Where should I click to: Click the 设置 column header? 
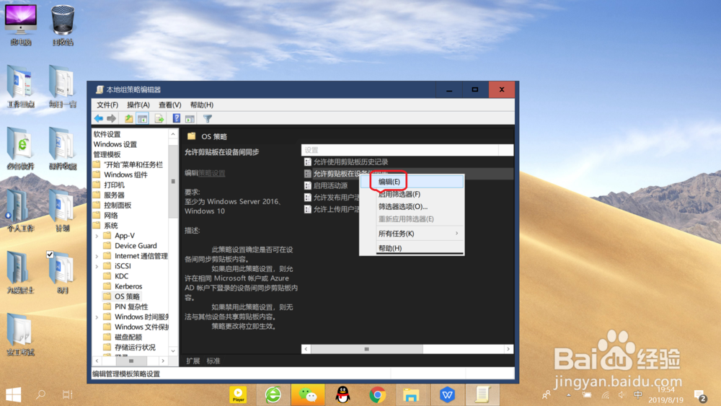[x=399, y=150]
